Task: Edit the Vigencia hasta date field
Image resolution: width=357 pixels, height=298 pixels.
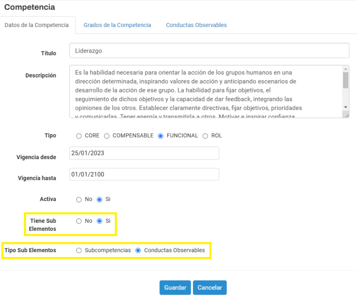Action: 144,174
